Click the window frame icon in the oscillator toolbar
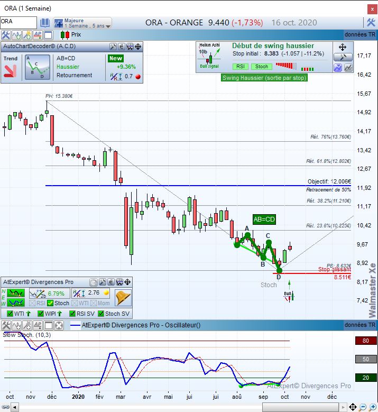The width and height of the screenshot is (378, 412). (48, 326)
